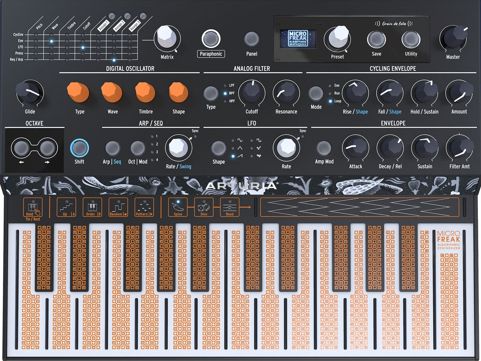
Task: Cycle the LFO Shape button
Action: click(219, 148)
